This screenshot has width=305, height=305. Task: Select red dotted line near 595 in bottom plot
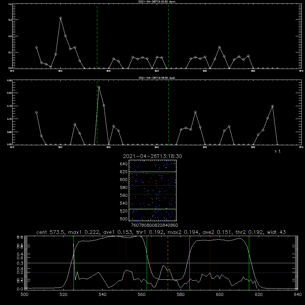tap(210, 263)
